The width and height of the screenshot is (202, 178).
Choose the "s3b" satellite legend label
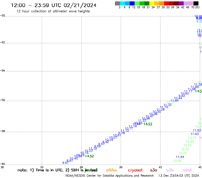point(170,170)
